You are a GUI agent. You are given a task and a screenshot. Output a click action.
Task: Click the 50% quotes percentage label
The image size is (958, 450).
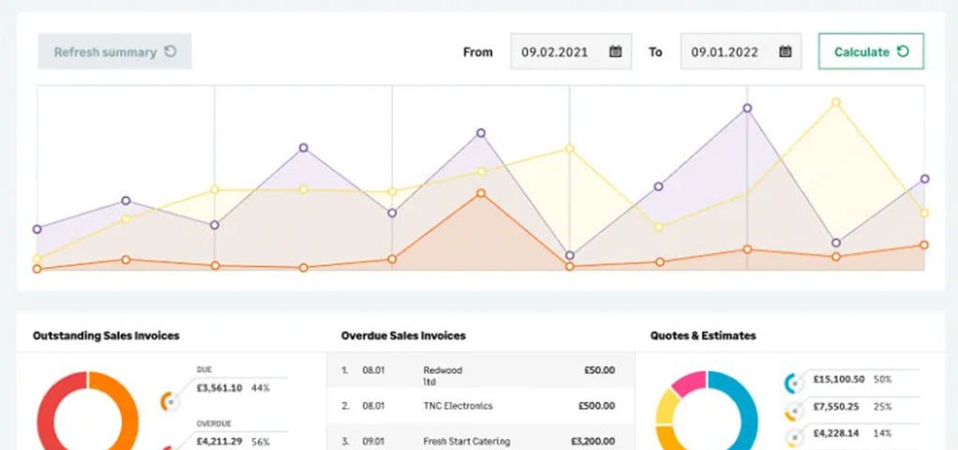click(x=883, y=379)
